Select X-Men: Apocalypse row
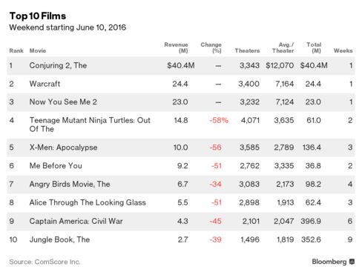 (181, 148)
